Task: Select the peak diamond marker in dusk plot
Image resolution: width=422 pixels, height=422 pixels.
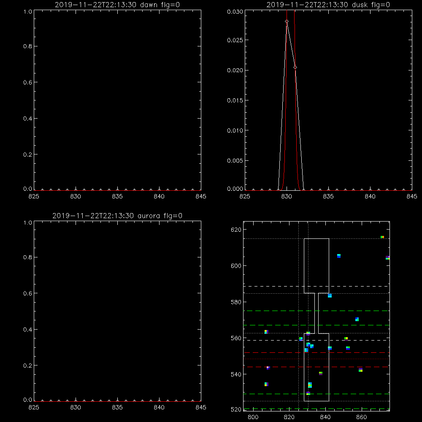Action: point(287,21)
